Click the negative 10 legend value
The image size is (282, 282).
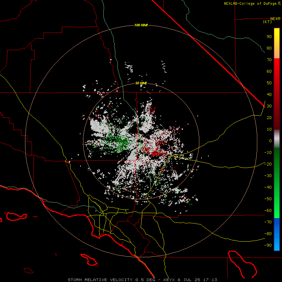(268, 153)
